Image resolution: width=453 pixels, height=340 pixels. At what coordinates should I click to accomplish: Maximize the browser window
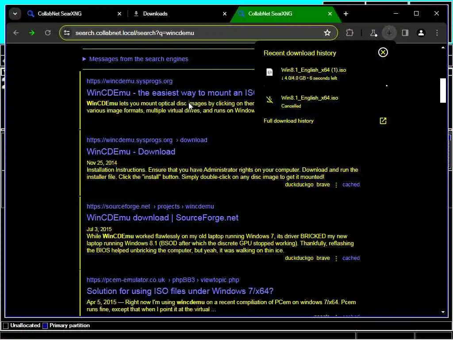tap(416, 14)
